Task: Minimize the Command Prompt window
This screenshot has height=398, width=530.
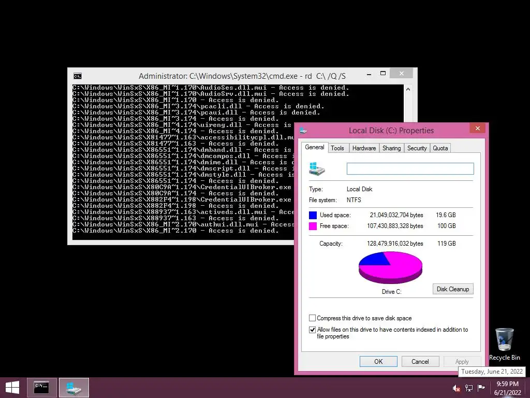Action: (369, 74)
